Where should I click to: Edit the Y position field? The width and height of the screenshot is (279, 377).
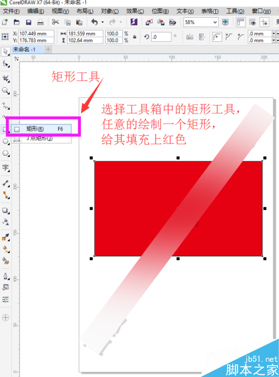pyautogui.click(x=36, y=40)
